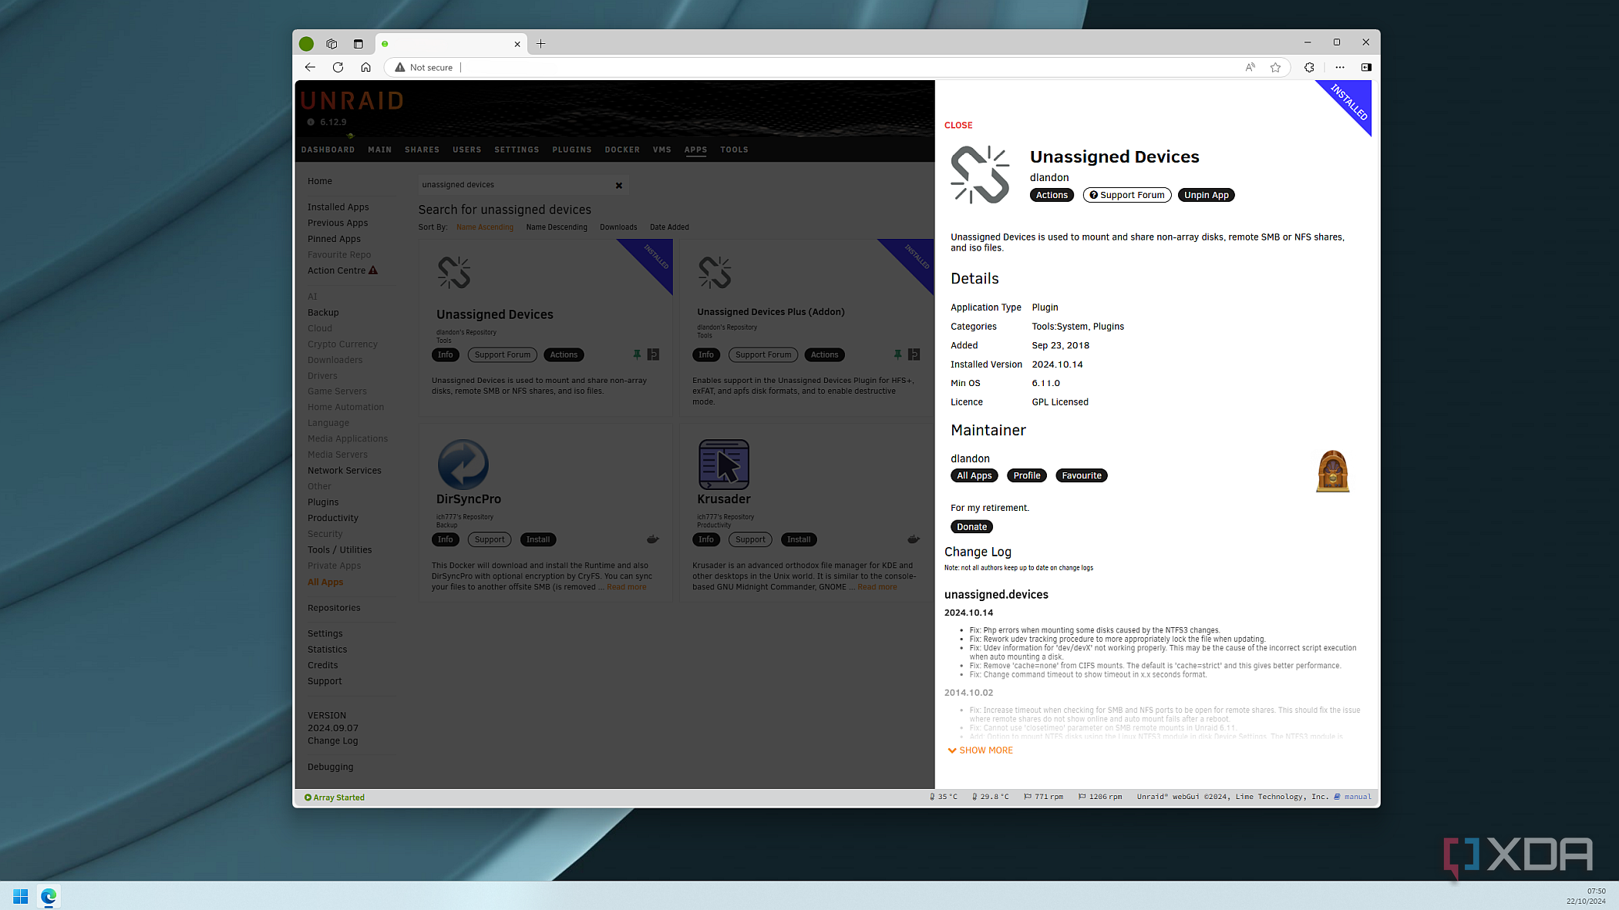Screen dimensions: 1619x910
Task: Open the Shares tab
Action: pos(422,149)
